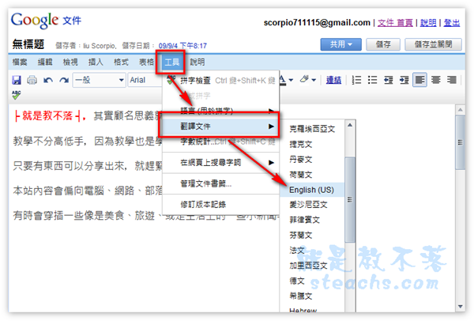Image resolution: width=474 pixels, height=321 pixels.
Task: Open the 說明 help link at top
Action: tap(428, 23)
